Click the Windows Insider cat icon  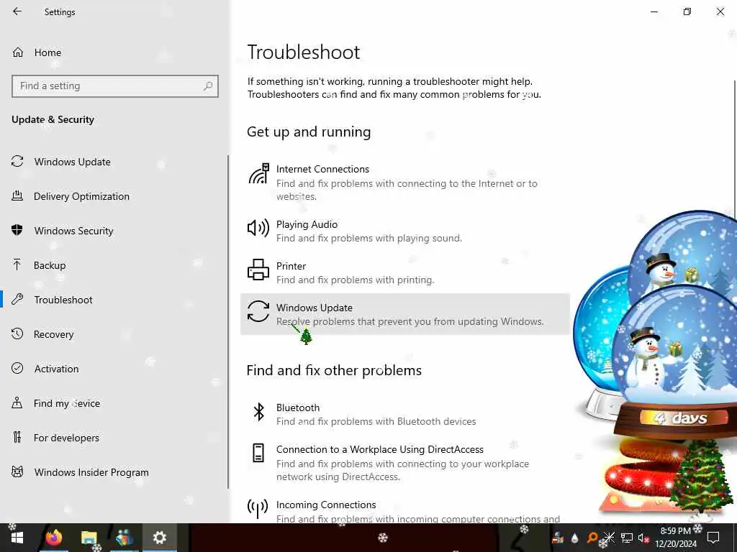click(x=17, y=471)
